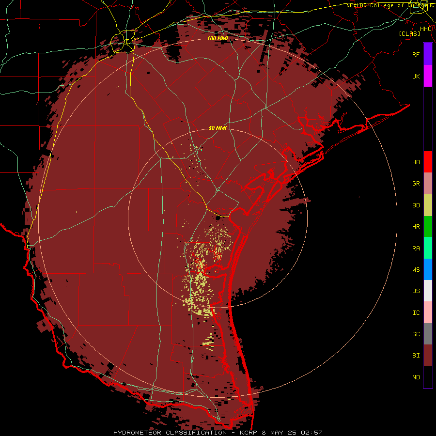This screenshot has height=436, width=436.
Task: Click the HA legend label
Action: pos(416,162)
